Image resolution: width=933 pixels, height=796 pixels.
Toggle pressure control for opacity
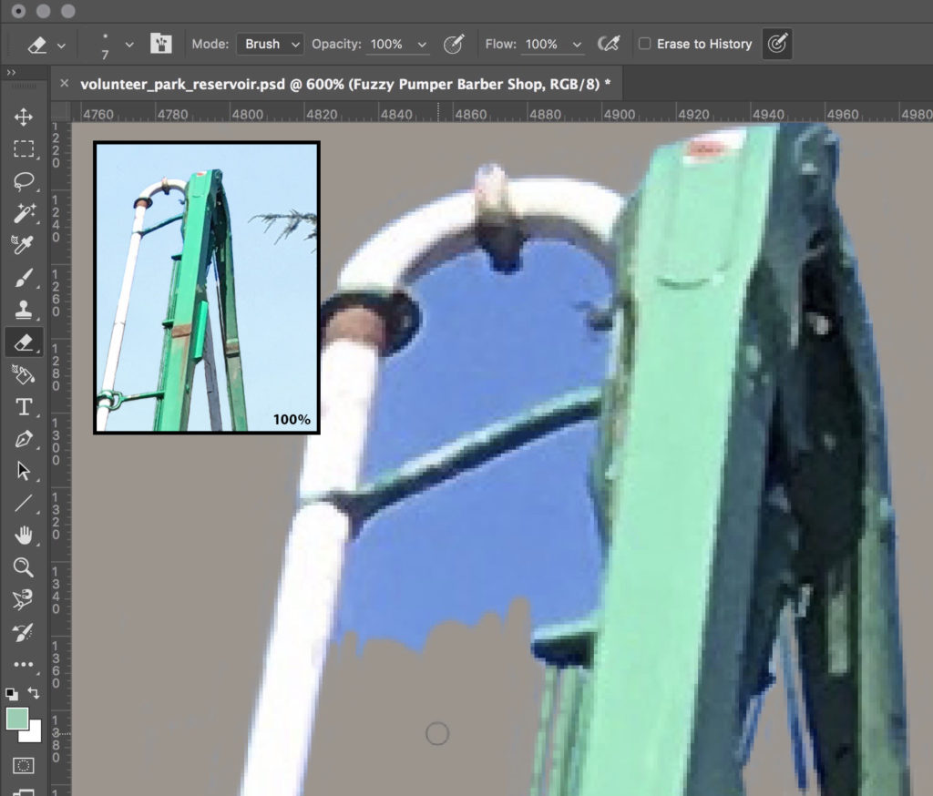(x=454, y=44)
